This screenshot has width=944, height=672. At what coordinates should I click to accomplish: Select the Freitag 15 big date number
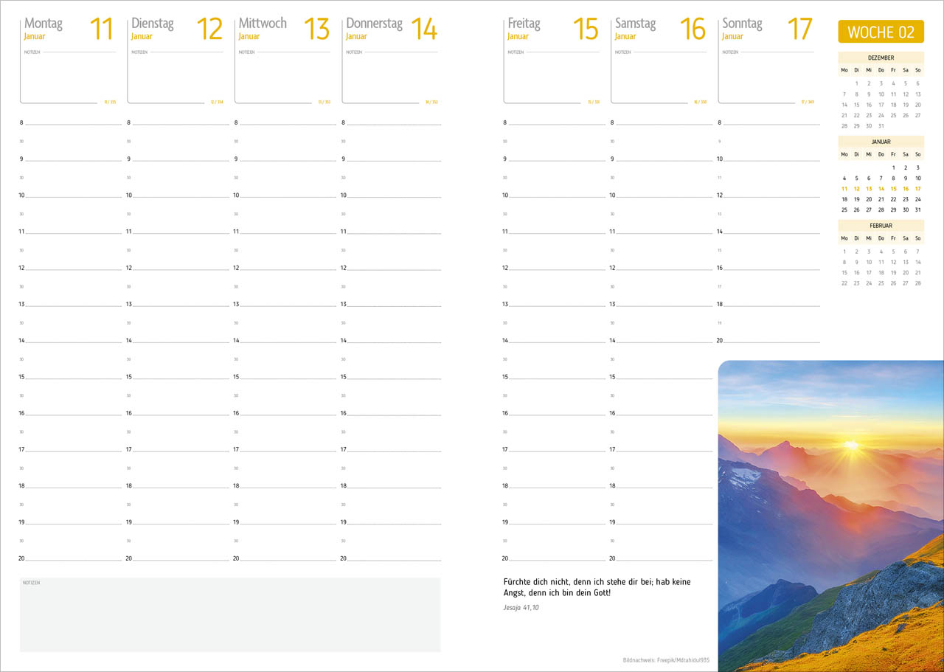click(x=586, y=29)
